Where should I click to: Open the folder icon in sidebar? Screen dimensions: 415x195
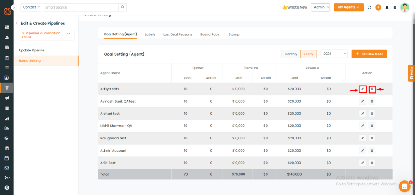click(x=7, y=129)
